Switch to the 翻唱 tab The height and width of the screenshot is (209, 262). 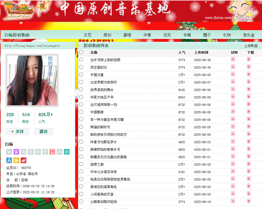tap(127, 35)
